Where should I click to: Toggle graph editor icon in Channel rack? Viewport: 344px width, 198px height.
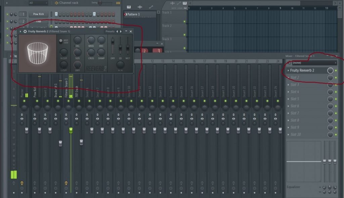[118, 3]
